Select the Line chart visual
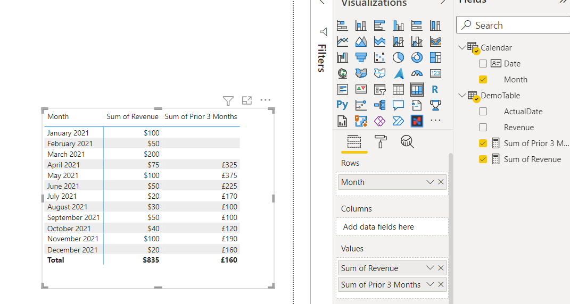Screen dimensions: 570x304 click(342, 41)
